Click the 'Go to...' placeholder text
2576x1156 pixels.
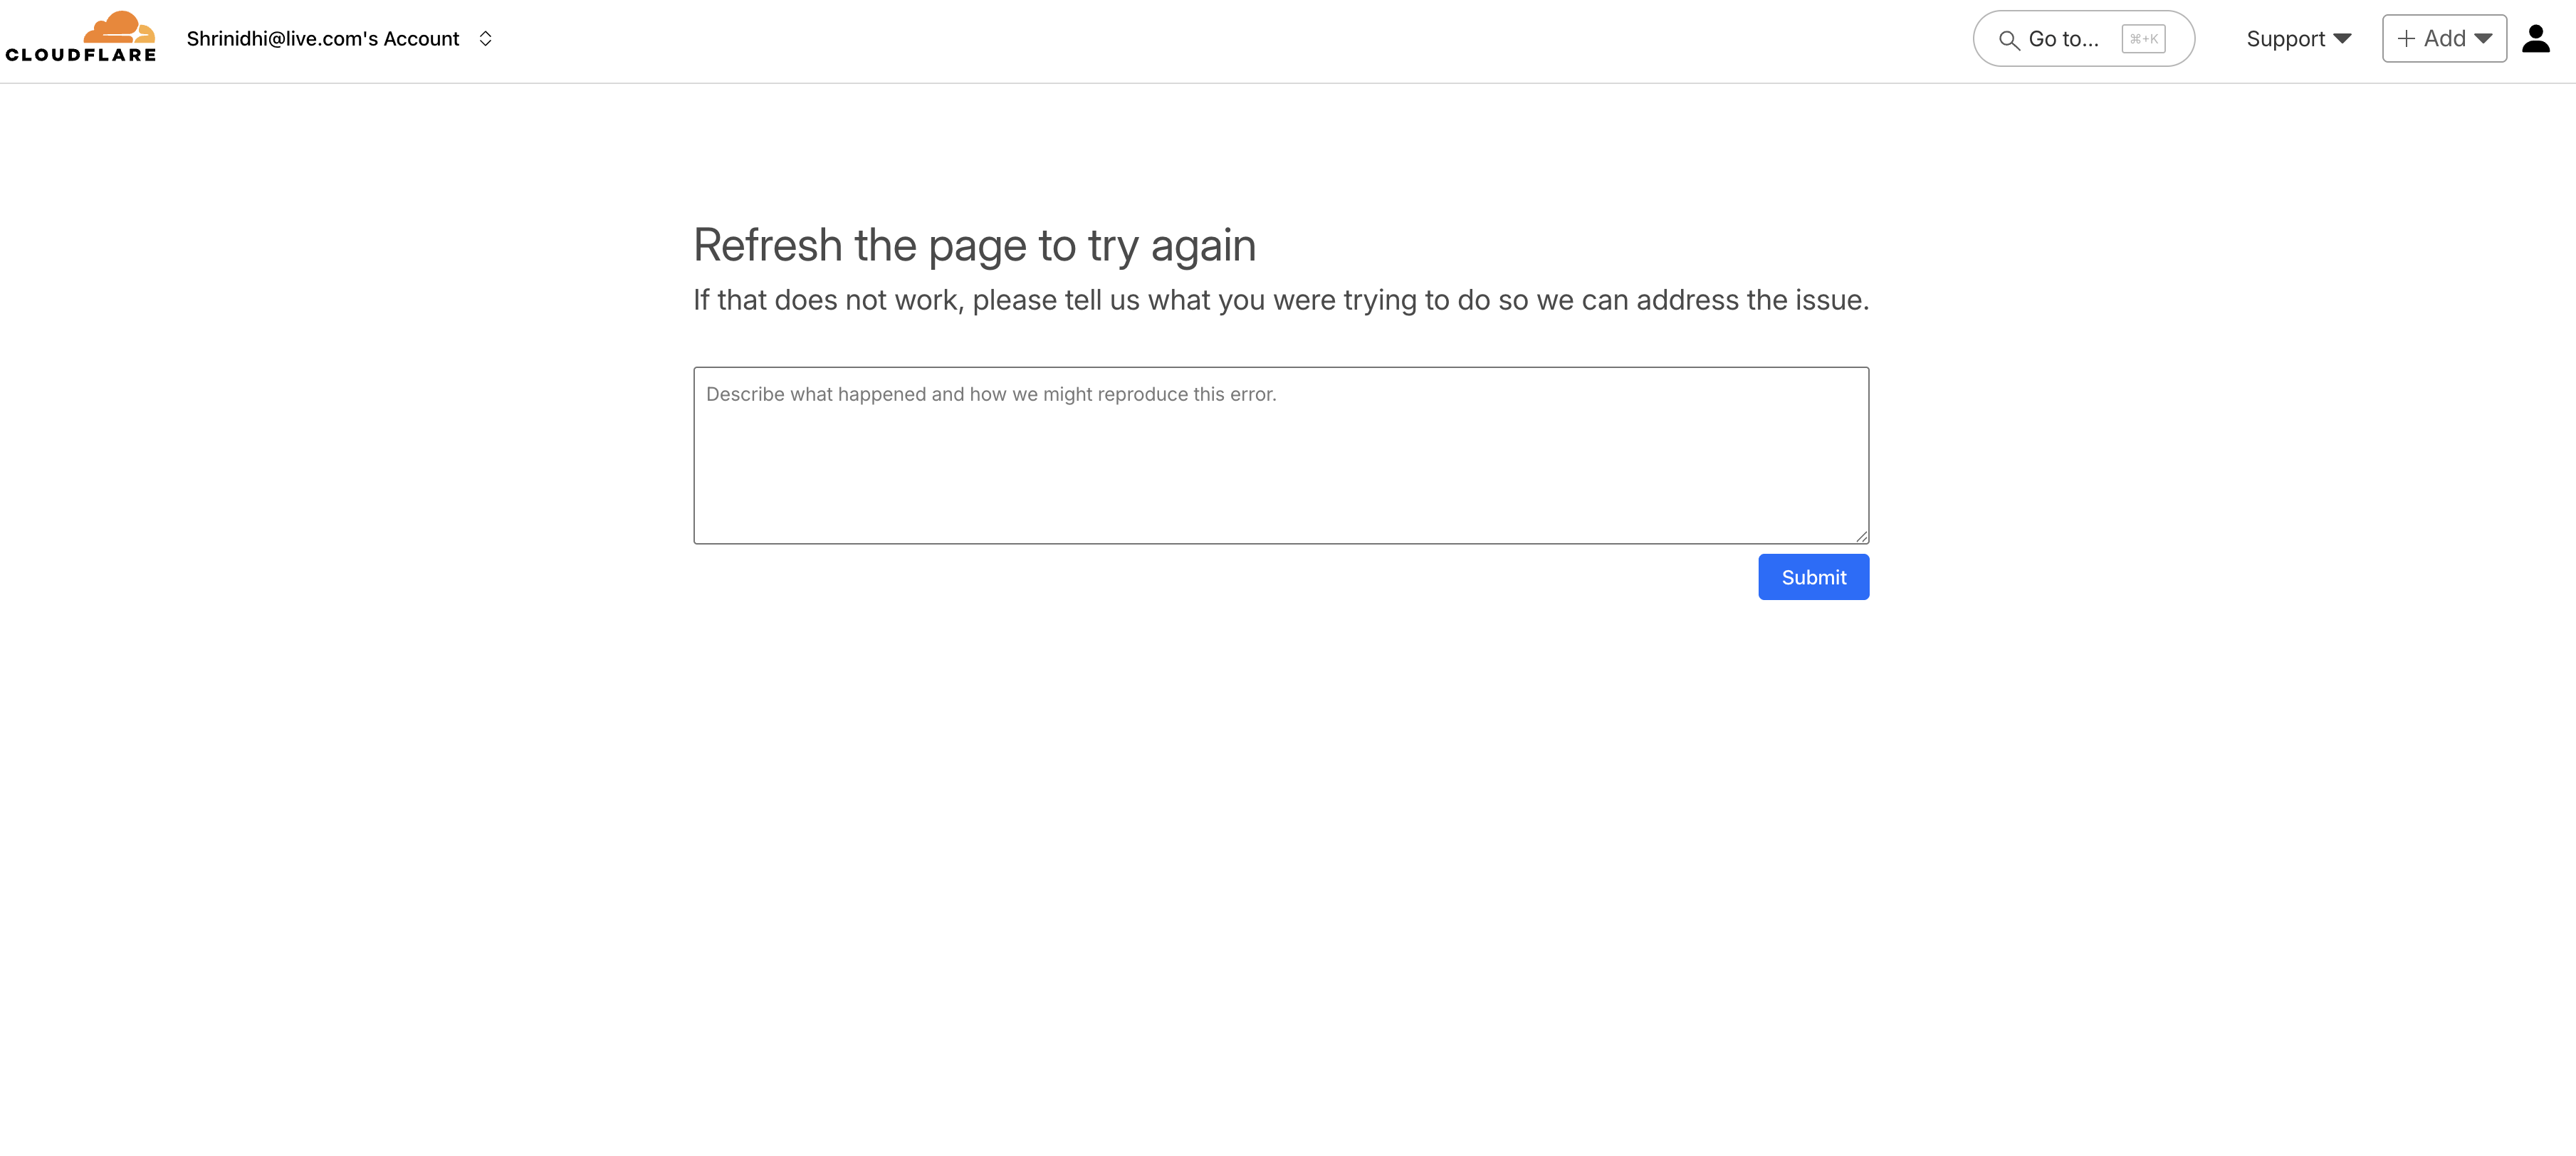pos(2063,39)
